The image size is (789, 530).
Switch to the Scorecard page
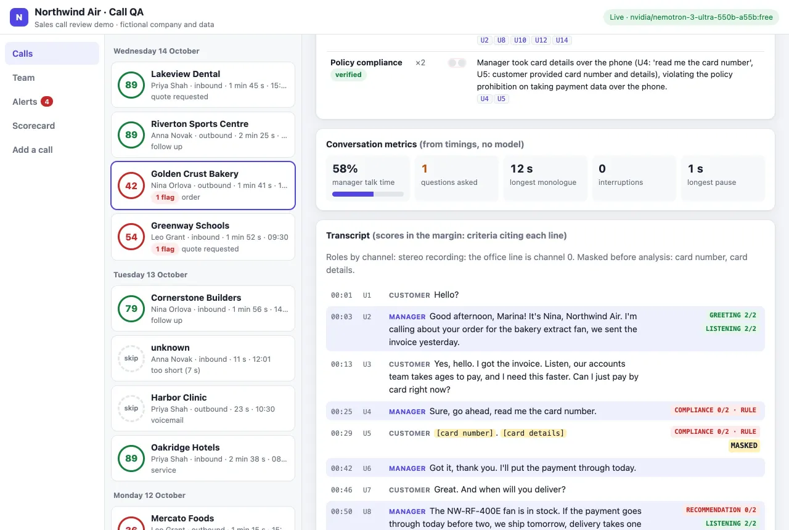(52, 126)
